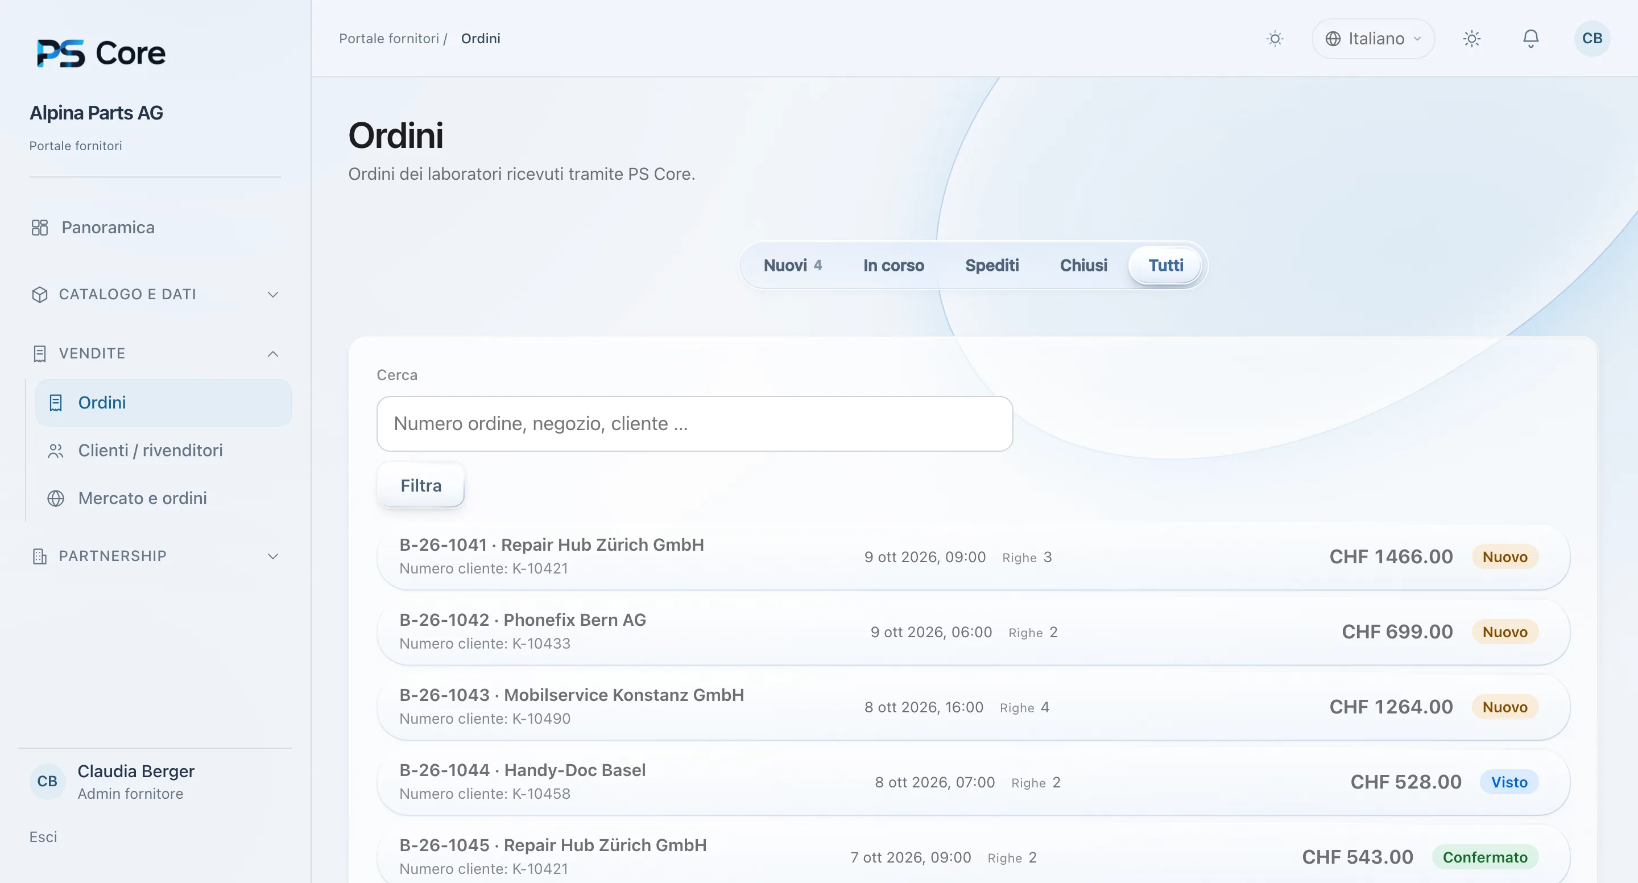Image resolution: width=1638 pixels, height=883 pixels.
Task: Open the CB avatar in the header
Action: [1591, 39]
